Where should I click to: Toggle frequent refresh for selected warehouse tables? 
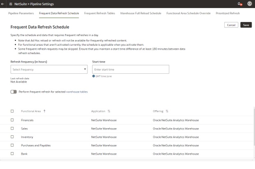pyautogui.click(x=14, y=92)
